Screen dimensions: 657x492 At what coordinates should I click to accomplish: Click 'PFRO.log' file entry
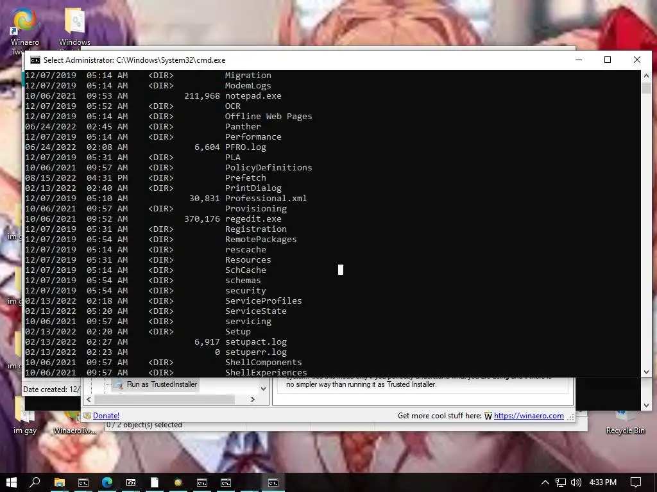coord(246,147)
